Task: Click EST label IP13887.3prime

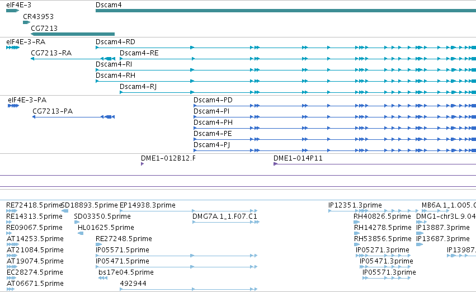Action: 443,228
